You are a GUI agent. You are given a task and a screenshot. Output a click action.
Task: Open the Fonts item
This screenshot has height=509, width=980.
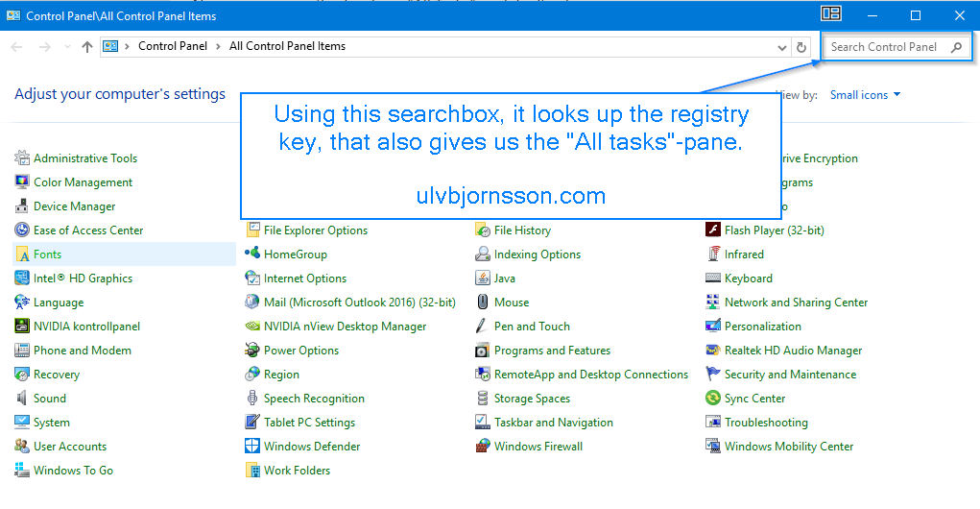[x=47, y=254]
